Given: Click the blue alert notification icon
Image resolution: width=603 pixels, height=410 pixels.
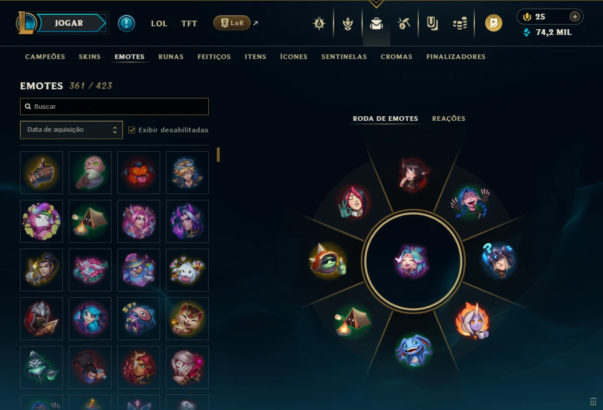Looking at the screenshot, I should click(126, 23).
